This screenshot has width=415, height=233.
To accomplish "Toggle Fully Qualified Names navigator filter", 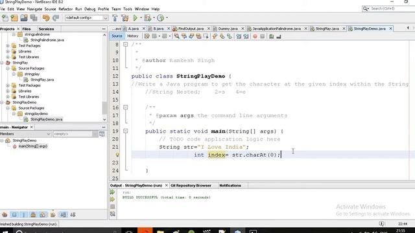I will tap(53, 215).
